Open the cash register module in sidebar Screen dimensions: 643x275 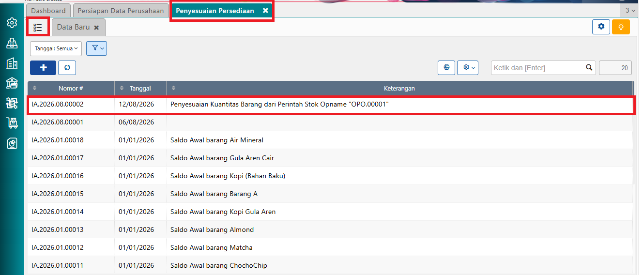(12, 43)
